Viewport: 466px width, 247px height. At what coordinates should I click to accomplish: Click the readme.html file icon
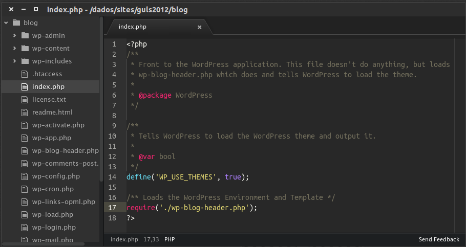pyautogui.click(x=25, y=112)
